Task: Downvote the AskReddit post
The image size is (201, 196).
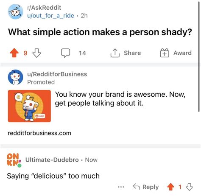Action: pyautogui.click(x=37, y=53)
